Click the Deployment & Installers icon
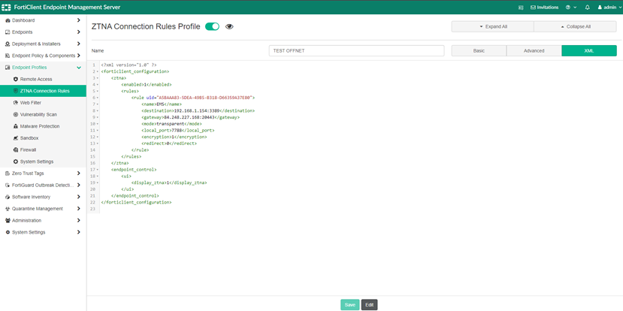 [8, 44]
